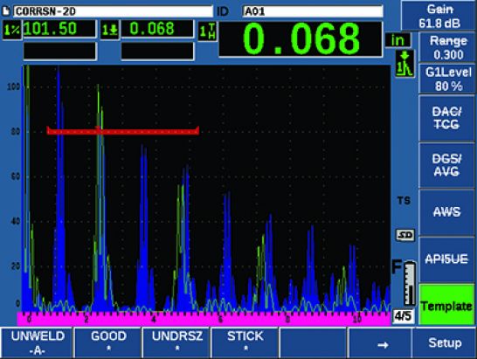This screenshot has width=477, height=359.
Task: Choose the UNWELD -A- label
Action: [x=37, y=343]
